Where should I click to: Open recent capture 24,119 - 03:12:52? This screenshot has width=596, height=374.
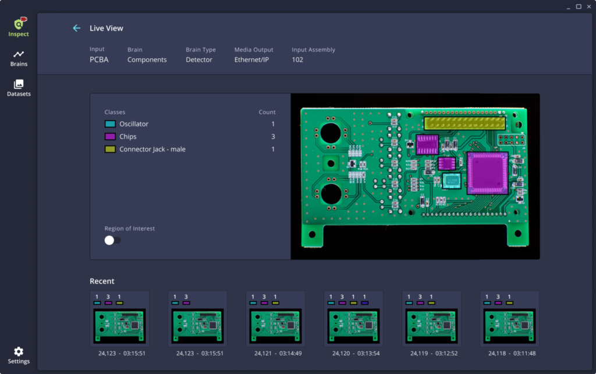[x=431, y=326]
